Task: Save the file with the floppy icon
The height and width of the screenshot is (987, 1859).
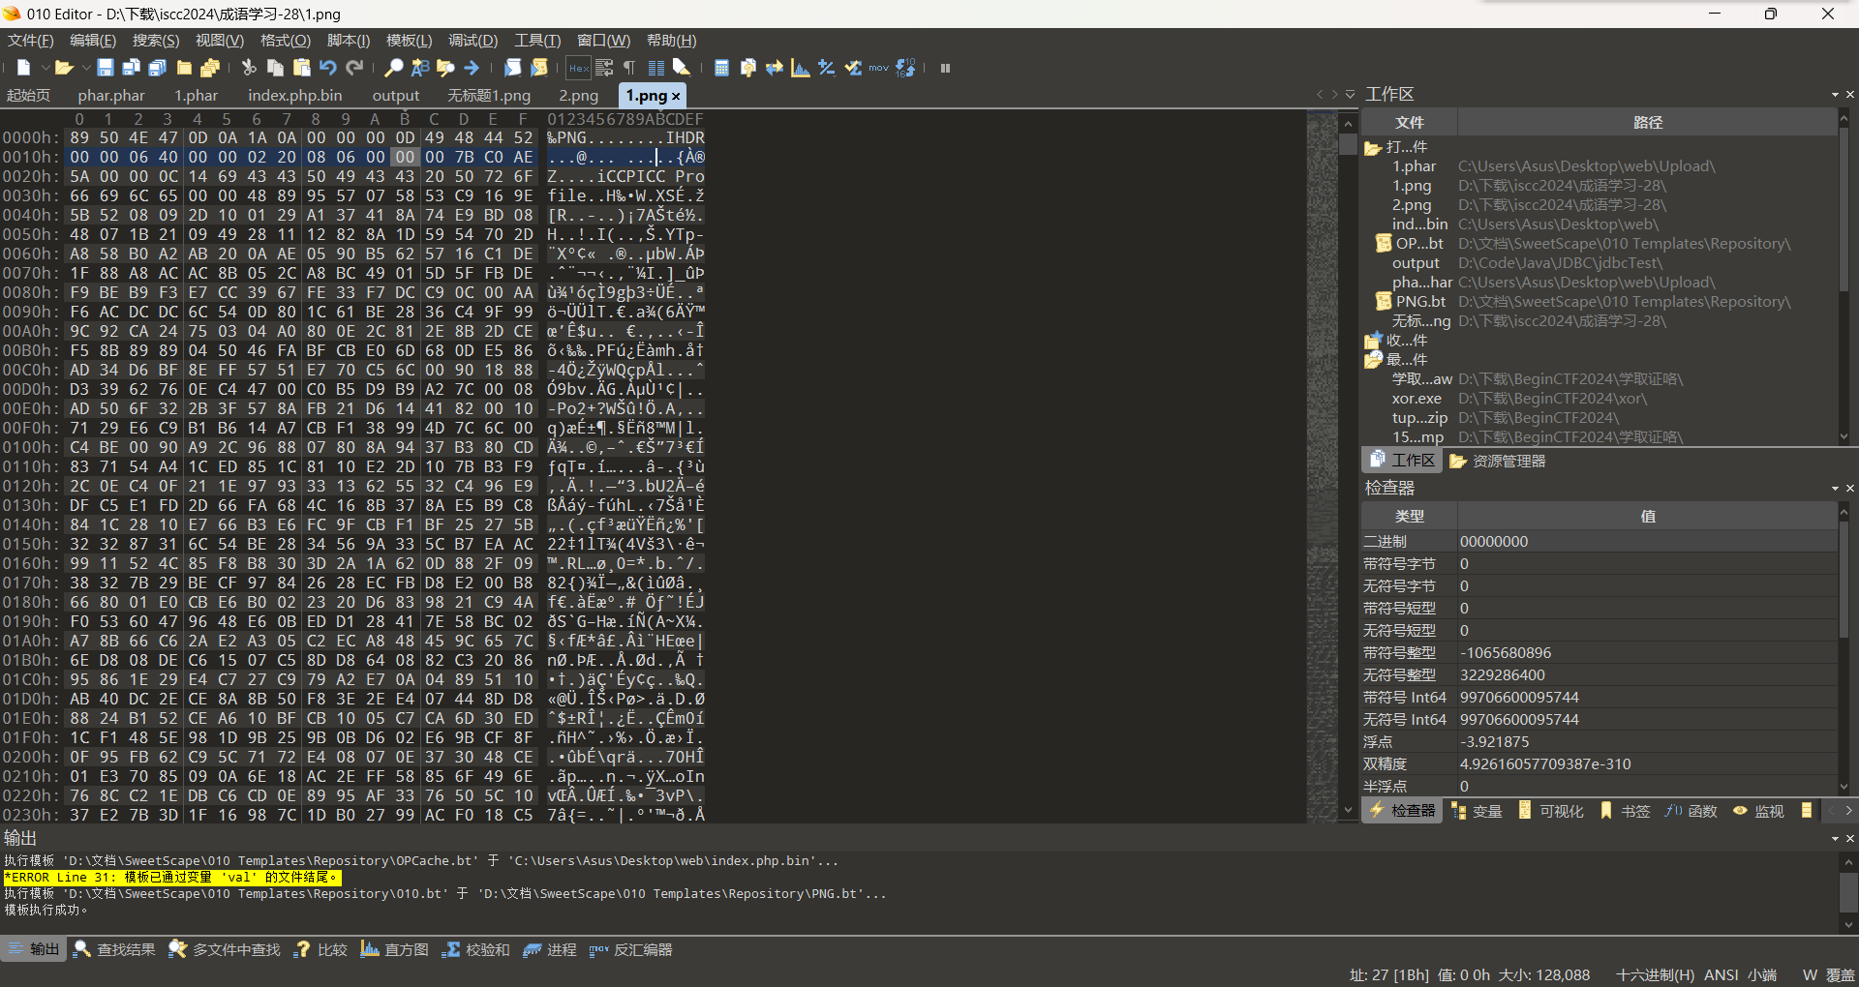Action: [106, 68]
